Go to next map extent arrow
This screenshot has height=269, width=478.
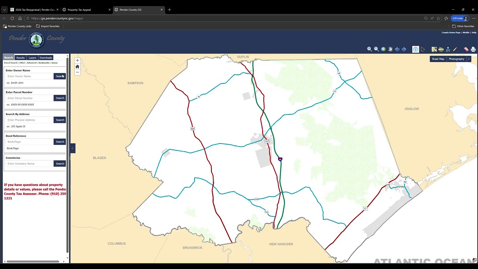pos(404,49)
